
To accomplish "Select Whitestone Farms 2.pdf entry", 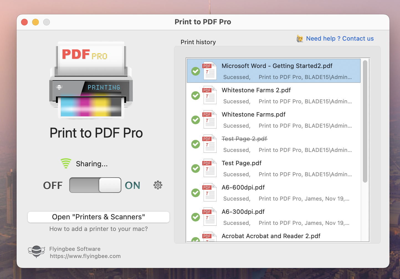I will pyautogui.click(x=274, y=95).
